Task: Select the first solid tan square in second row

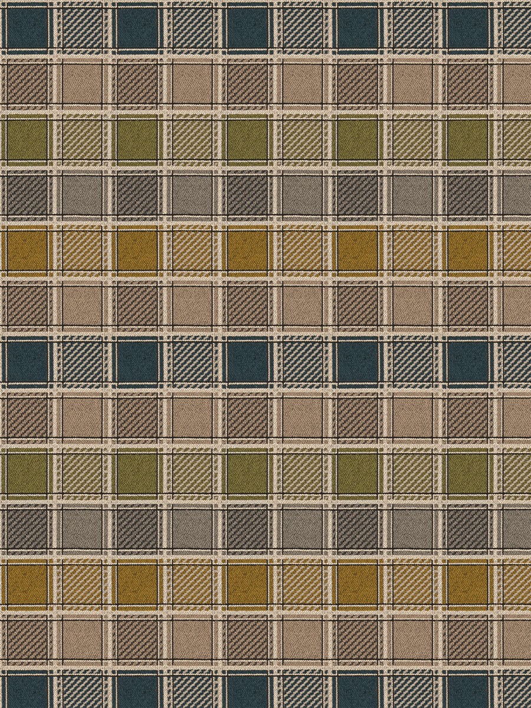Action: pos(82,83)
